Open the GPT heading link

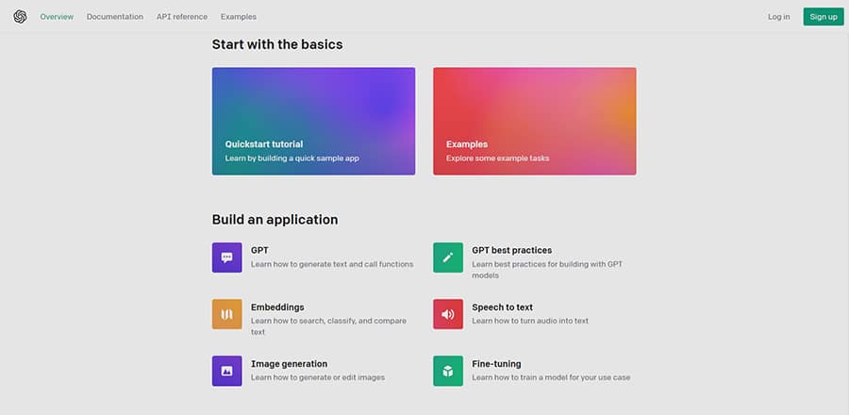259,250
